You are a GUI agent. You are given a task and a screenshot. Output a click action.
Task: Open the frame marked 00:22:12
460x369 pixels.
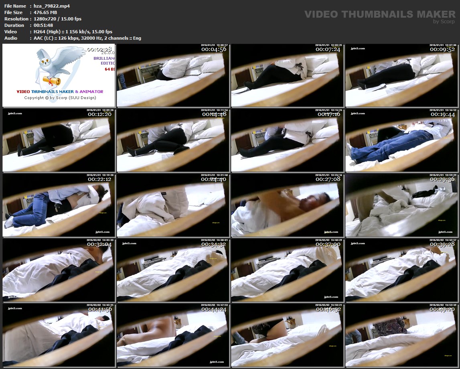coord(59,205)
